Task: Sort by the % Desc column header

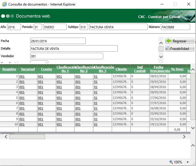Action: pyautogui.click(x=177, y=69)
